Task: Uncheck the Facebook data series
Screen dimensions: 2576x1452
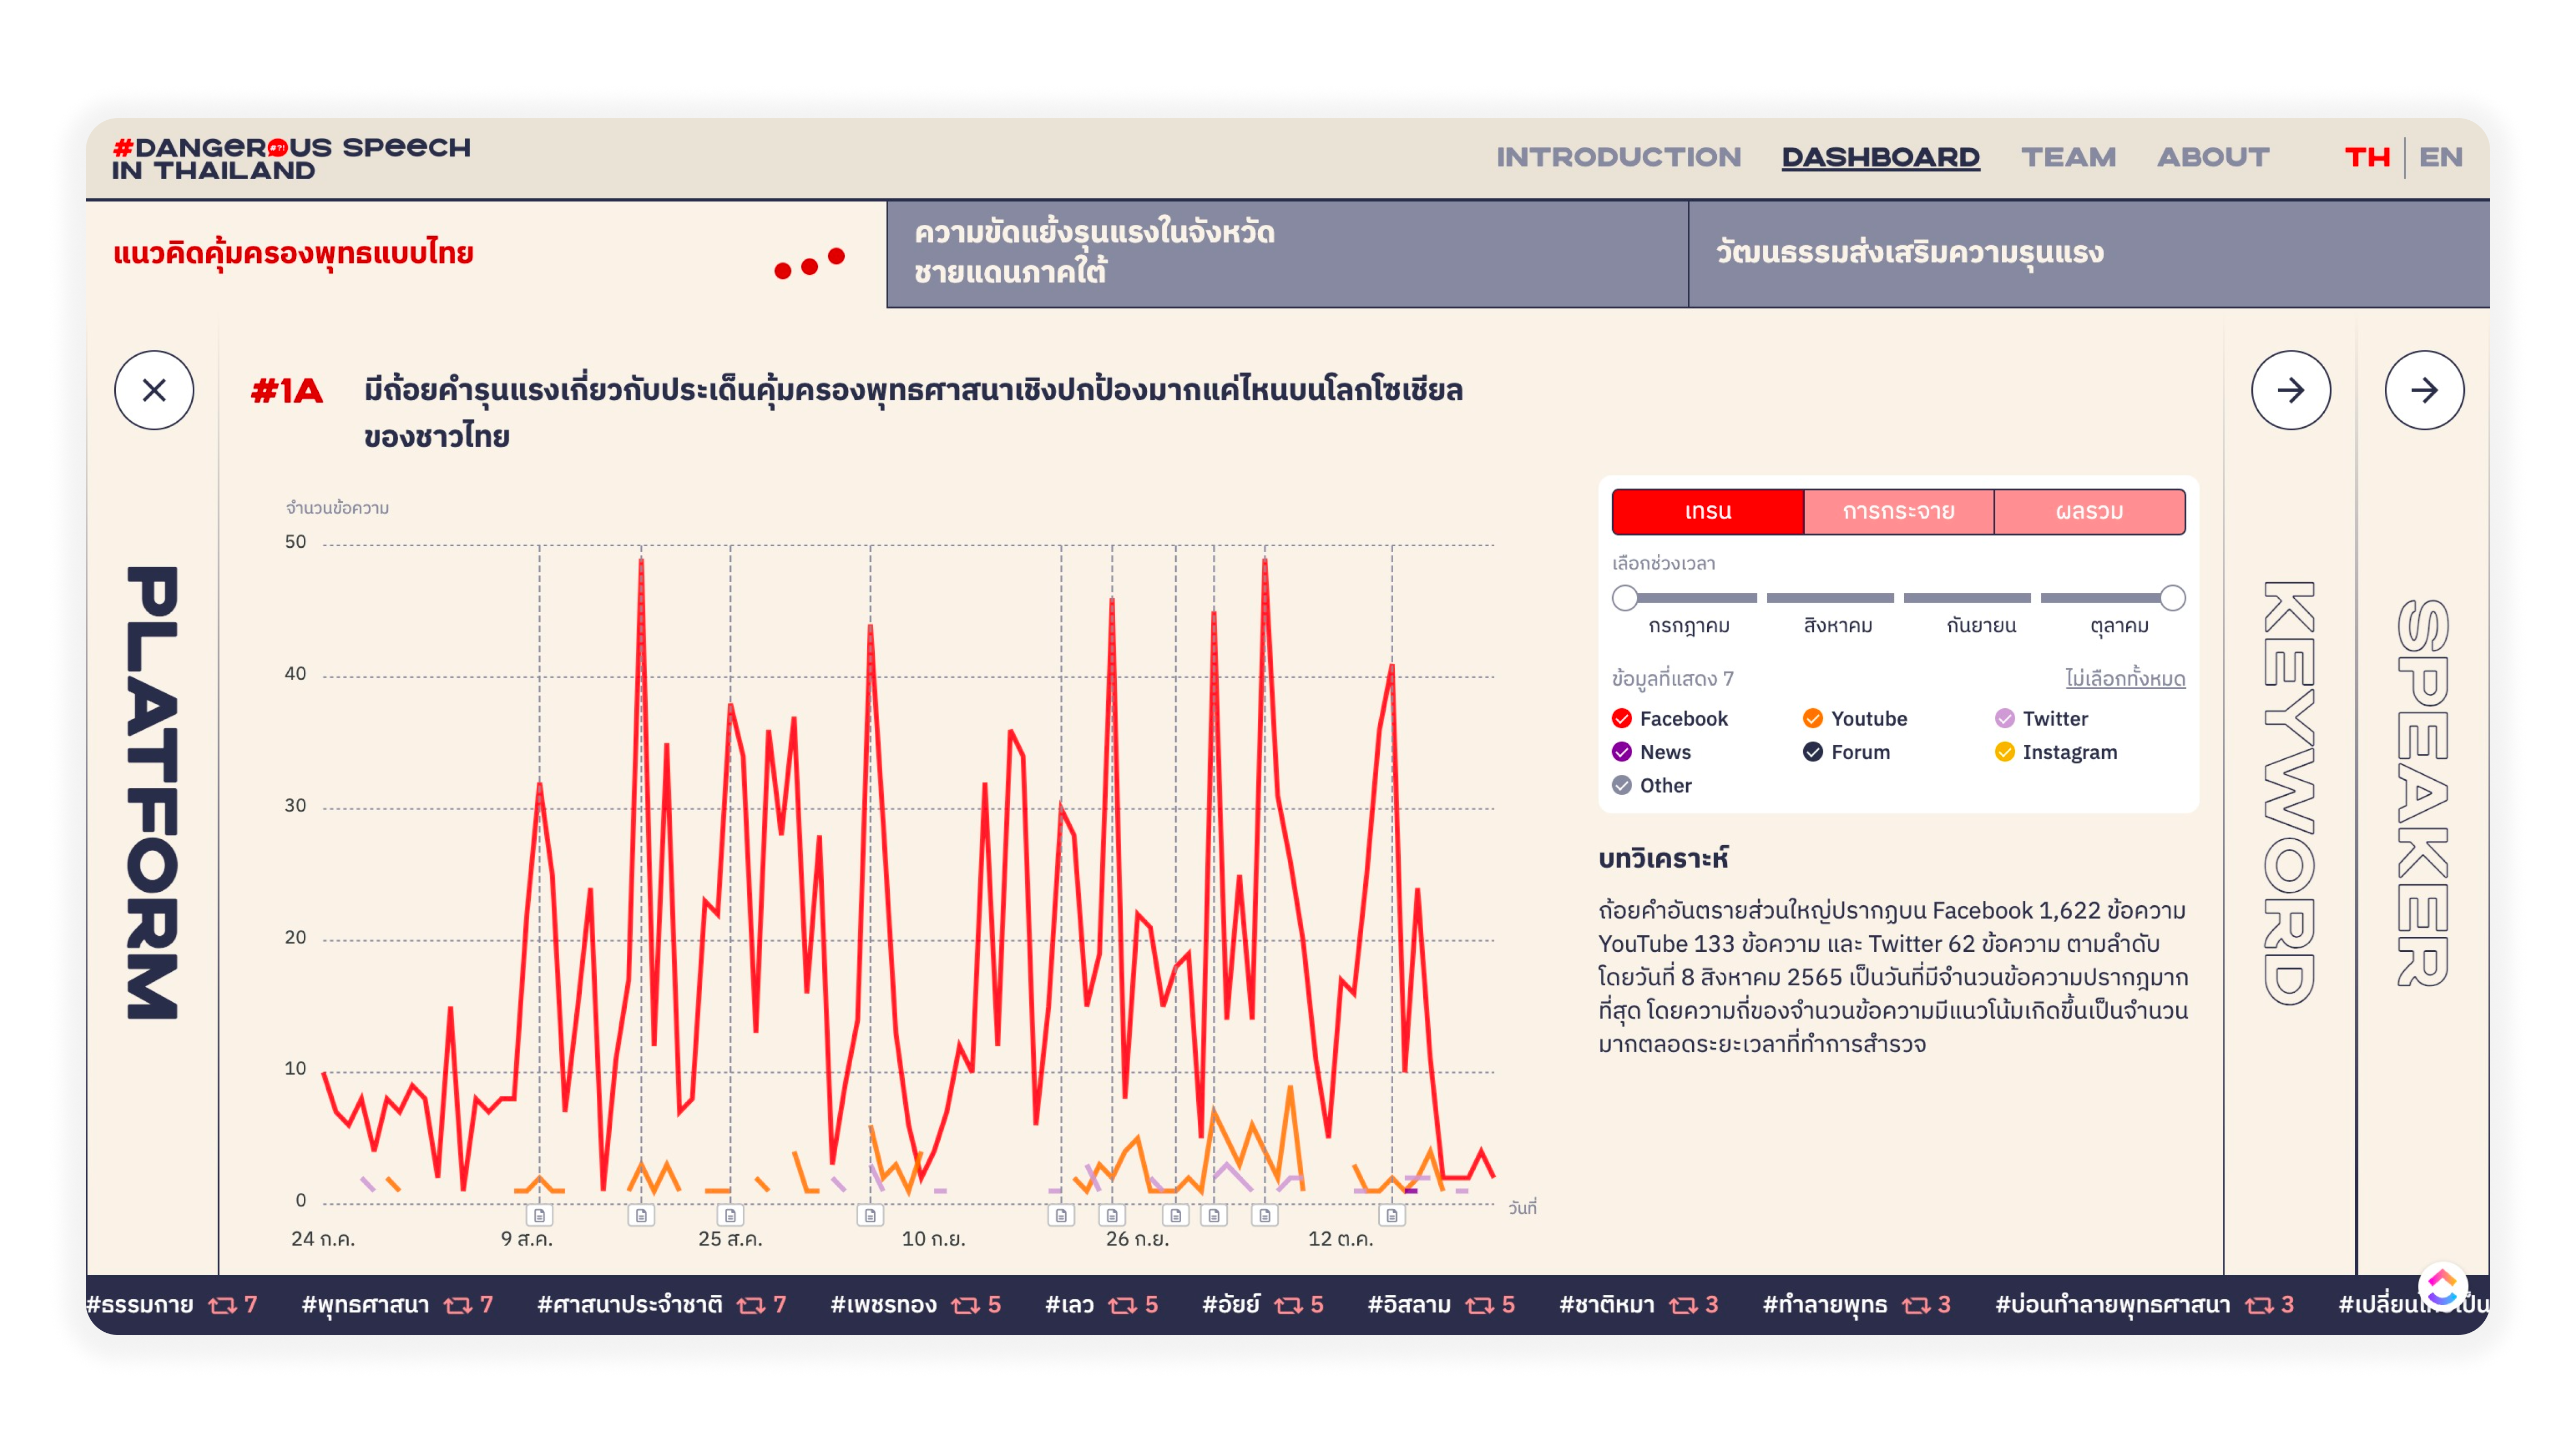Action: tap(1622, 718)
